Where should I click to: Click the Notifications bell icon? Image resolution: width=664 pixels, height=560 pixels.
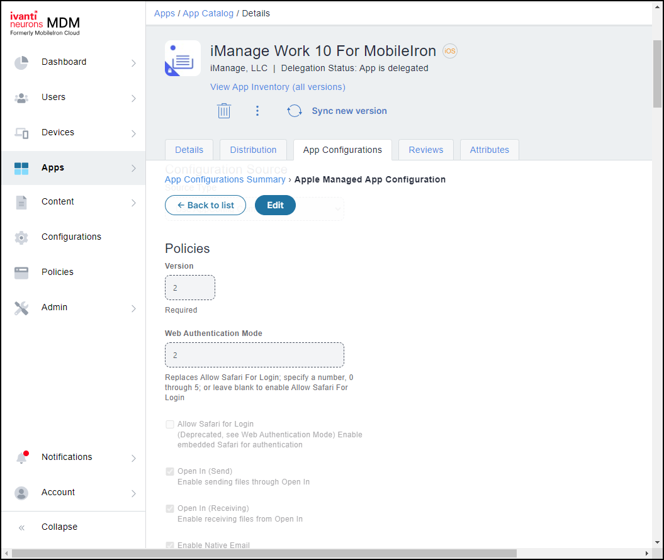(x=21, y=458)
